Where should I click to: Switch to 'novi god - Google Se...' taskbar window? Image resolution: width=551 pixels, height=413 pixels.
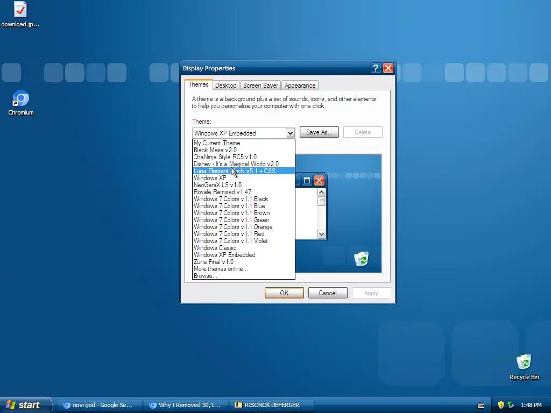99,405
